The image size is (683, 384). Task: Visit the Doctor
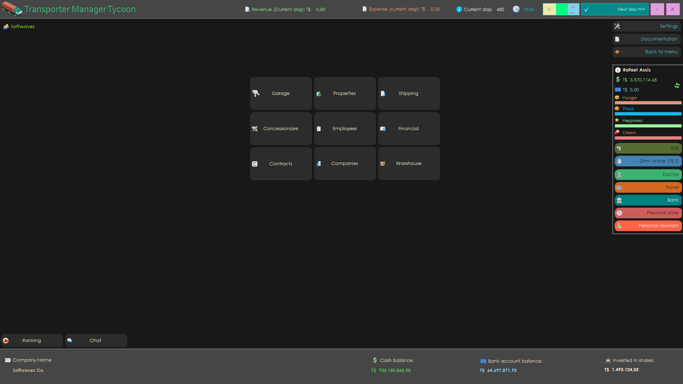(648, 174)
